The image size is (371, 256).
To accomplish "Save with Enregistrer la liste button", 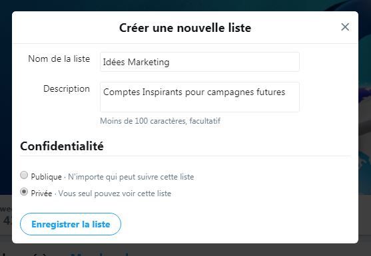I will pos(71,224).
